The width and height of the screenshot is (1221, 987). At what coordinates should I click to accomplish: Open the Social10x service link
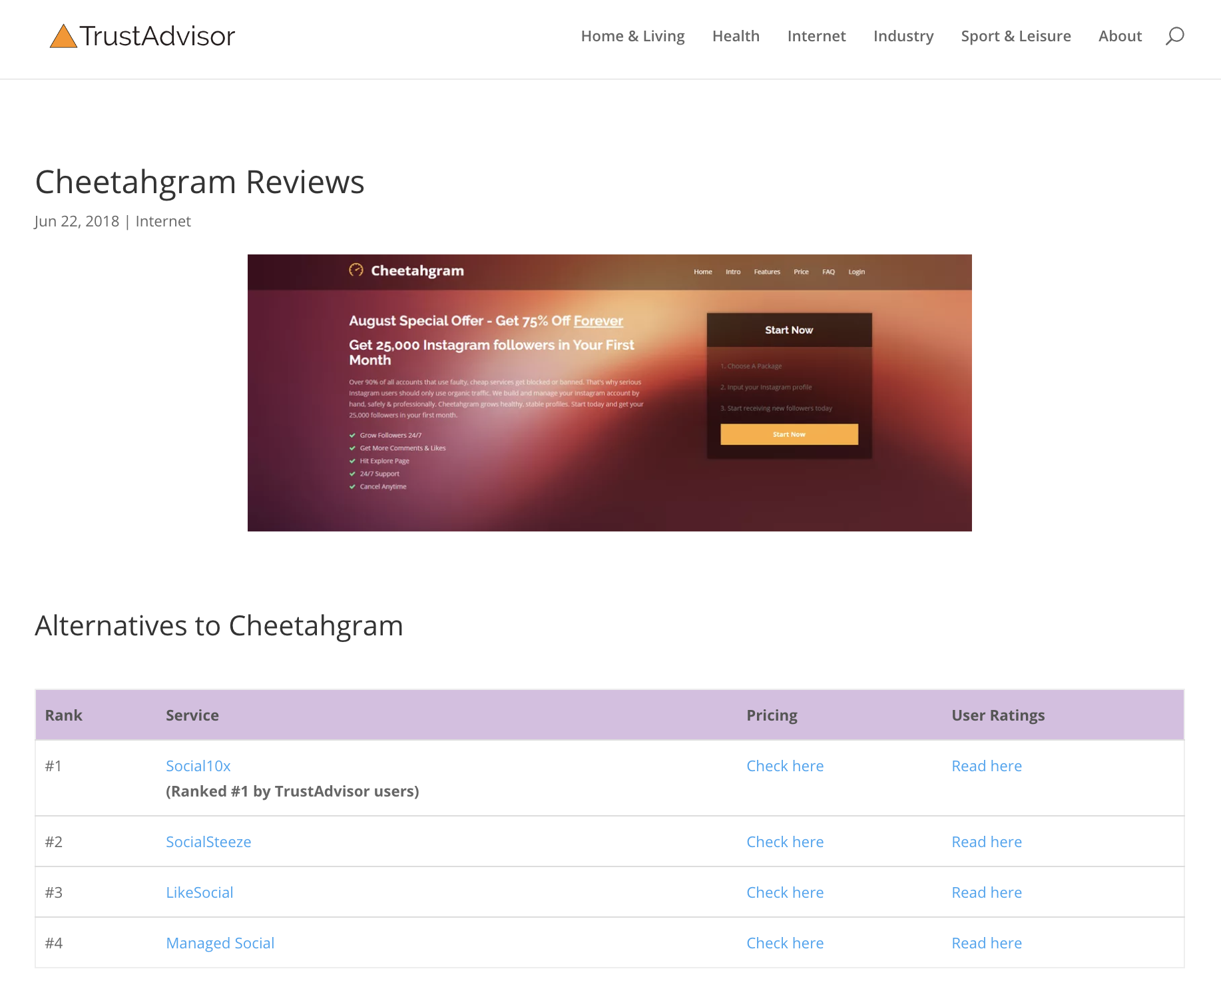pyautogui.click(x=198, y=766)
